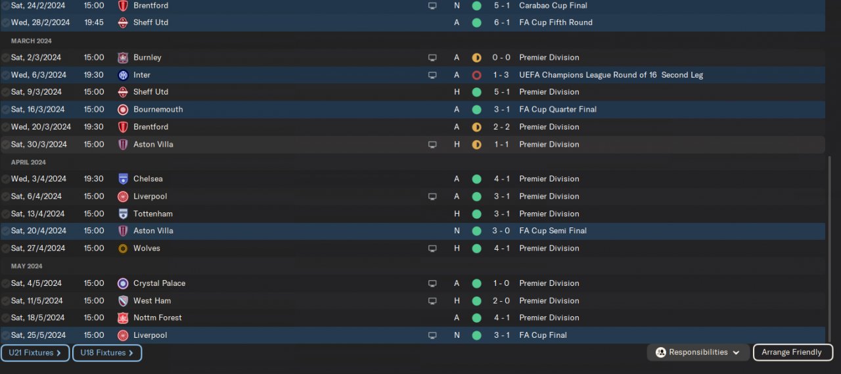Viewport: 841px width, 374px height.
Task: Toggle the check circle for the West Ham fixture
Action: click(x=5, y=300)
